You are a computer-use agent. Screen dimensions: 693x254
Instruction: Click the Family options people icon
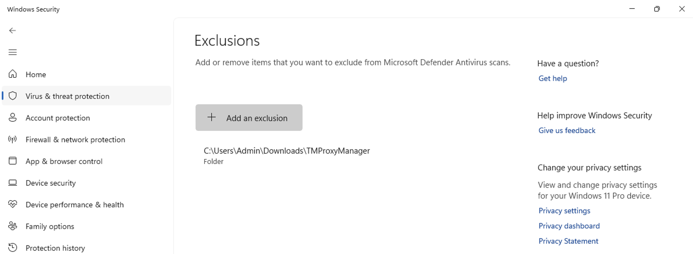point(12,226)
